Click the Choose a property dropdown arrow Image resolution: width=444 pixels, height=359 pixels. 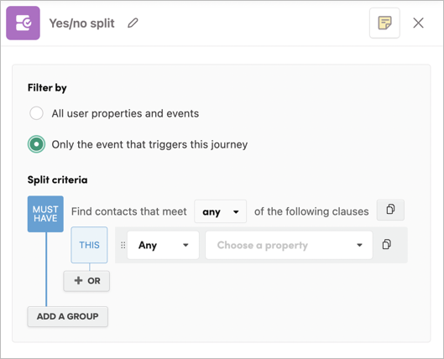[x=359, y=245]
